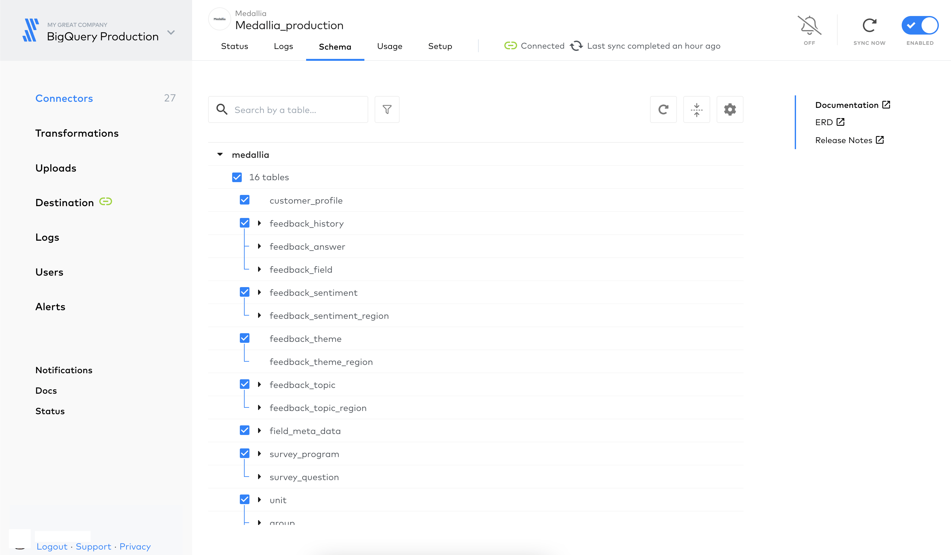Screen dimensions: 951x555
Task: Open Alerts in sidebar
Action: 50,307
